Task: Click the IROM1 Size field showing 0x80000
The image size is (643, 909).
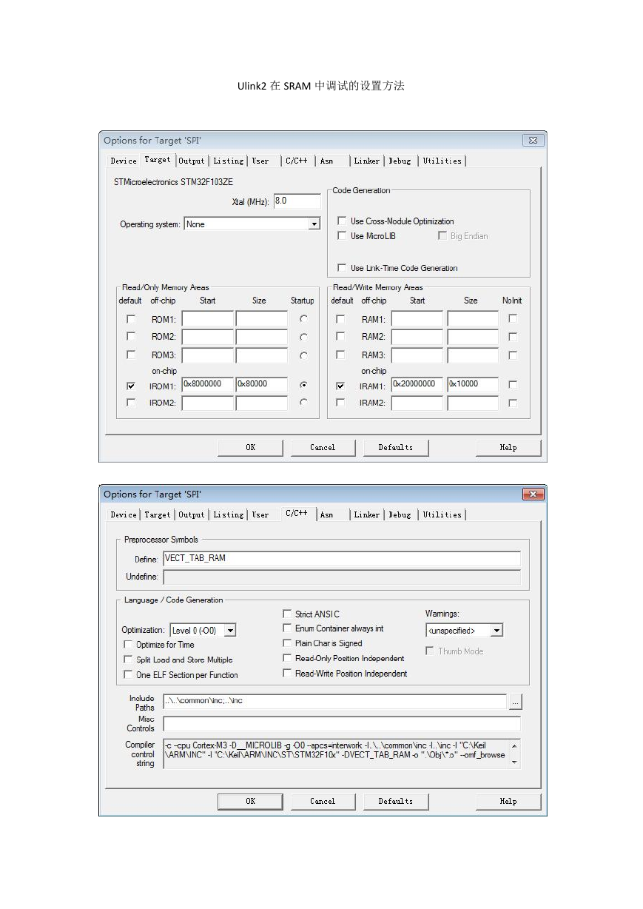Action: click(261, 385)
